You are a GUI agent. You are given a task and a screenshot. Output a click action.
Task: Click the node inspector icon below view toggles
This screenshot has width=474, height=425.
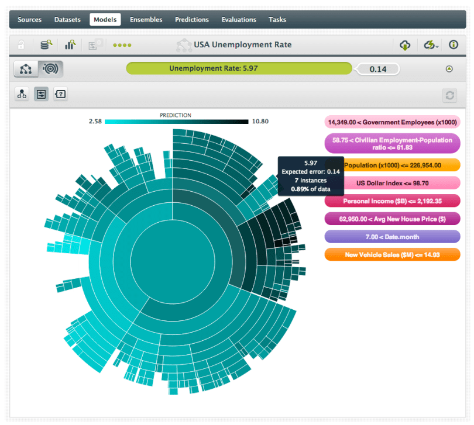(22, 94)
